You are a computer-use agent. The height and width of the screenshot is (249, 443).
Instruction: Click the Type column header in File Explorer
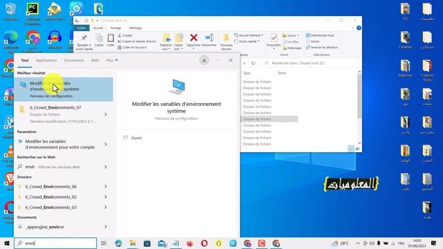pyautogui.click(x=246, y=73)
